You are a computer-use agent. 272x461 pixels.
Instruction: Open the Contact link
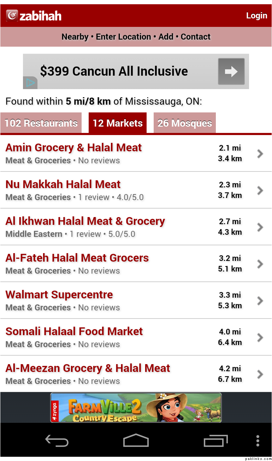(x=195, y=37)
